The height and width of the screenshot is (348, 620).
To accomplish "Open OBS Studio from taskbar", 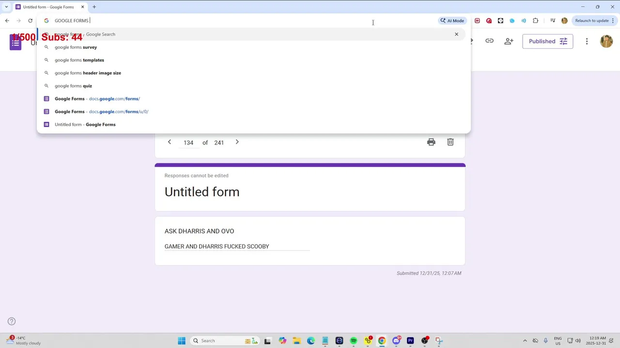I will point(425,341).
